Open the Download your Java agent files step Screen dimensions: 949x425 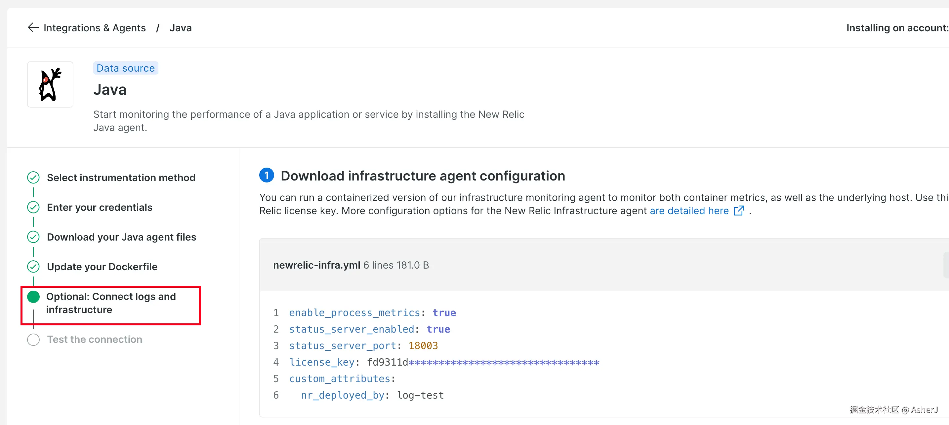coord(121,237)
